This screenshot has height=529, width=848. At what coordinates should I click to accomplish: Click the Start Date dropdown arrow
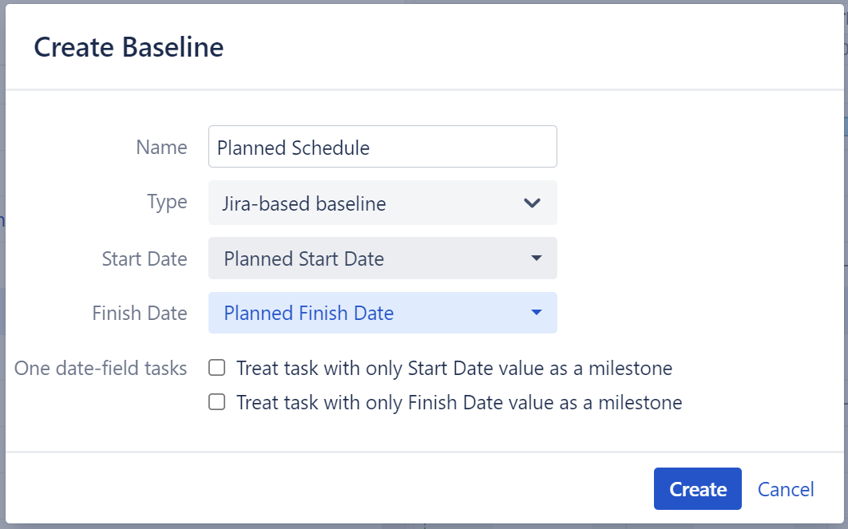[x=536, y=259]
